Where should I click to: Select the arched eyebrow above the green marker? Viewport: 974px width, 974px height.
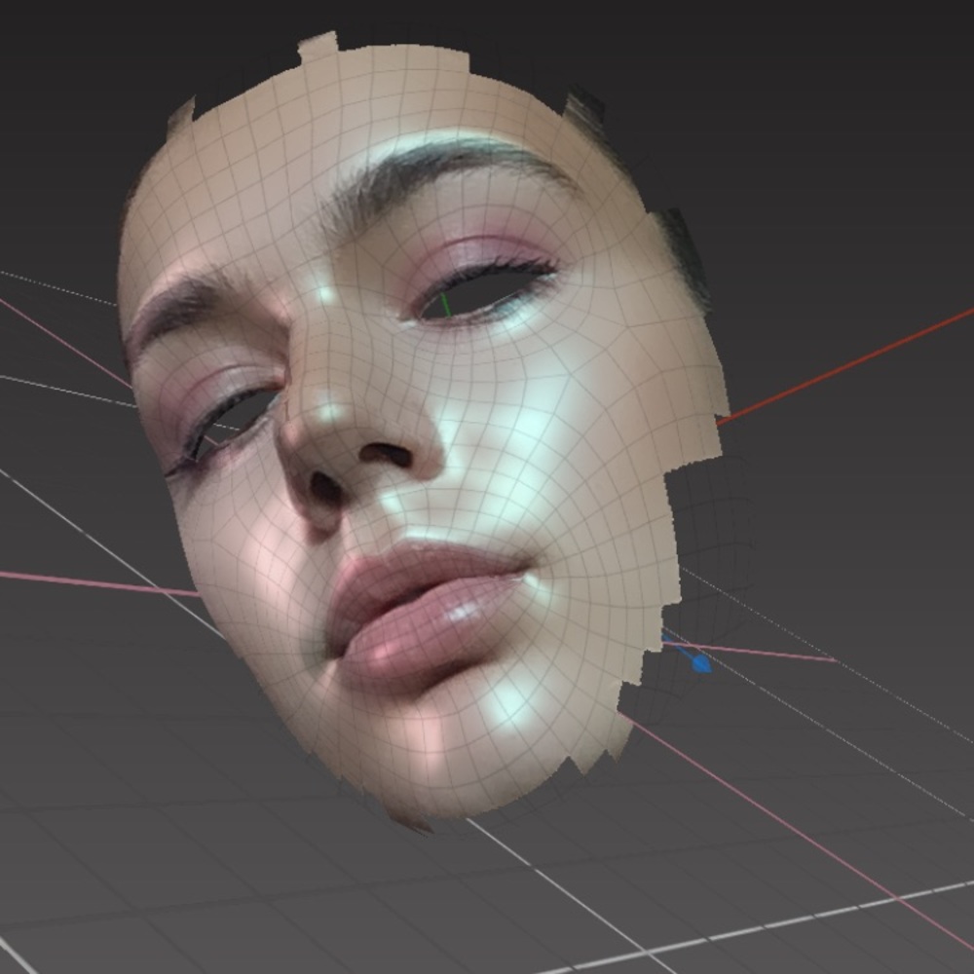pos(438,168)
